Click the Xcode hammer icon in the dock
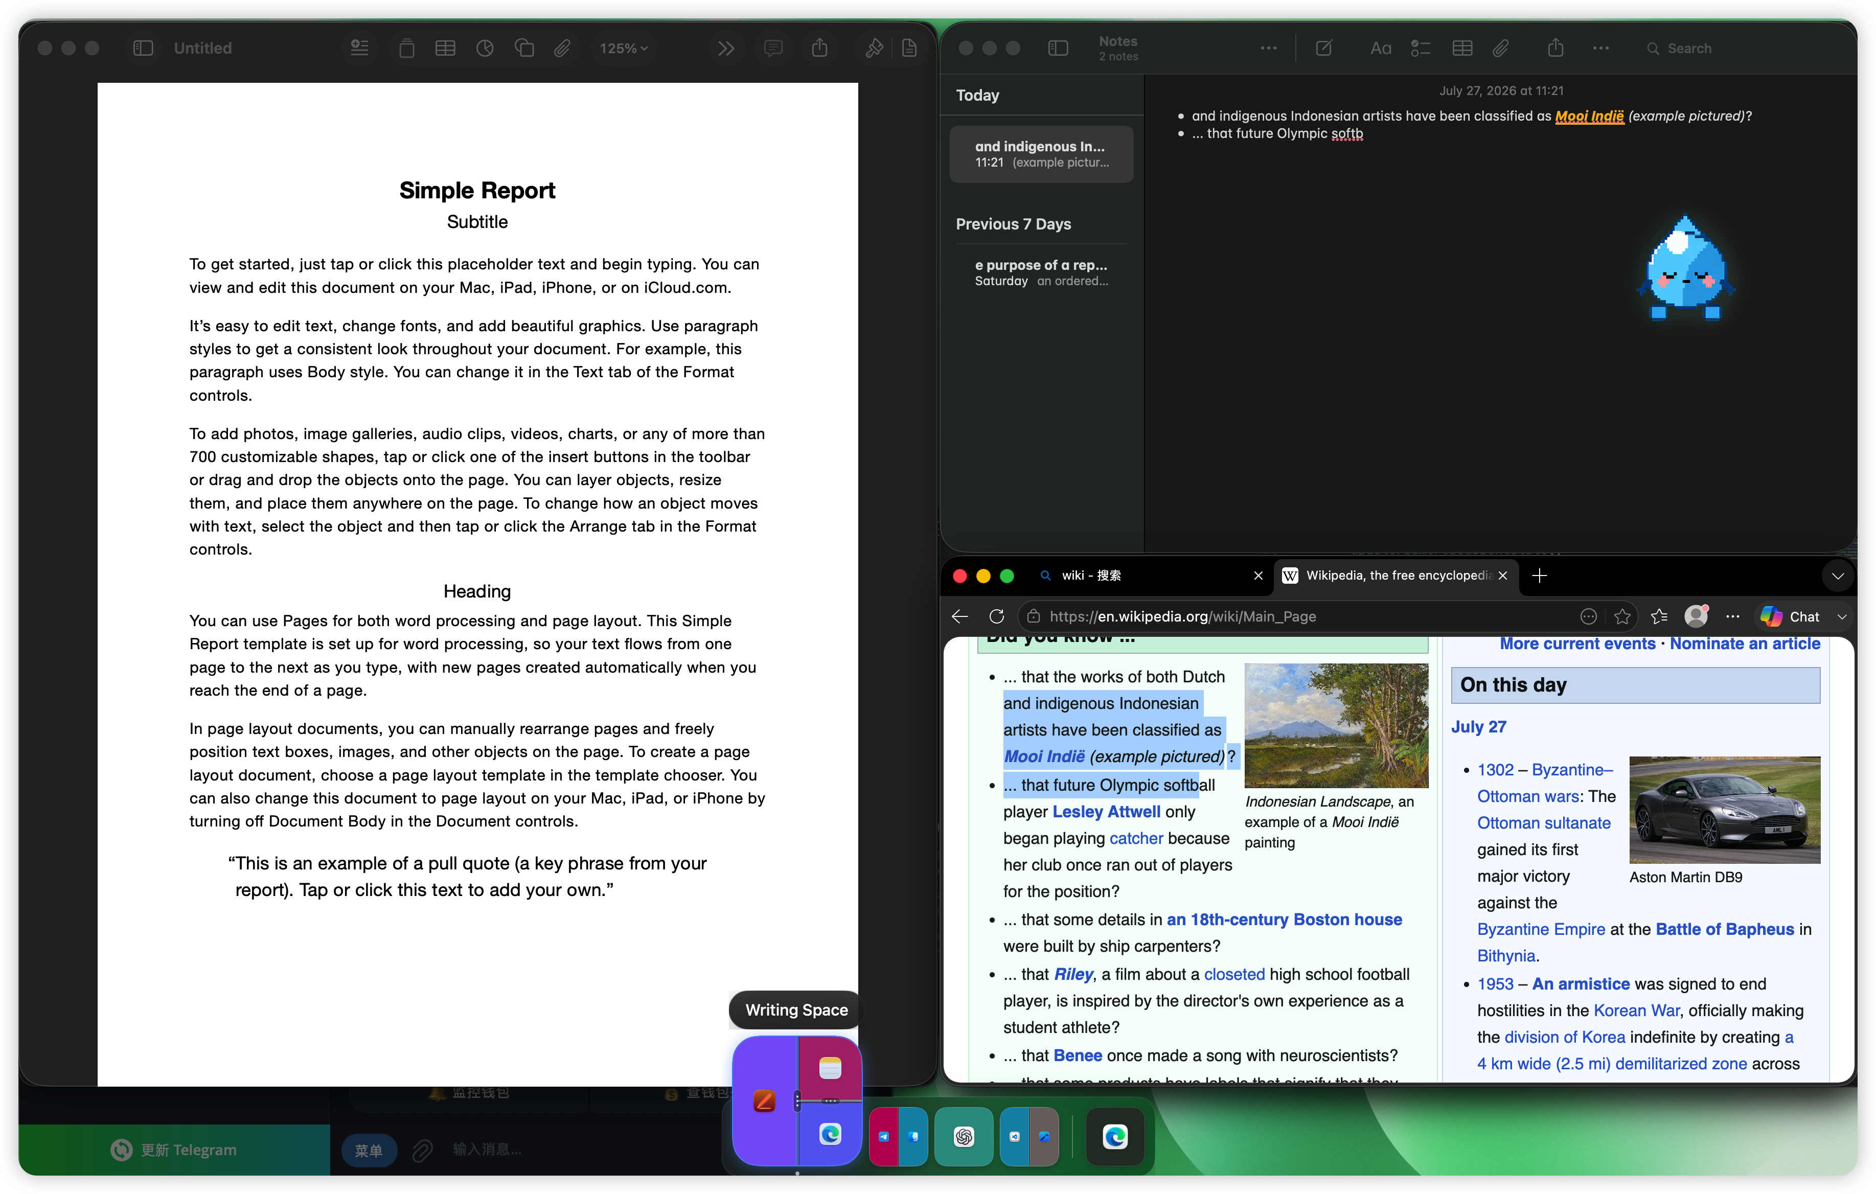Screen dimensions: 1876x1194 pos(1044,1136)
